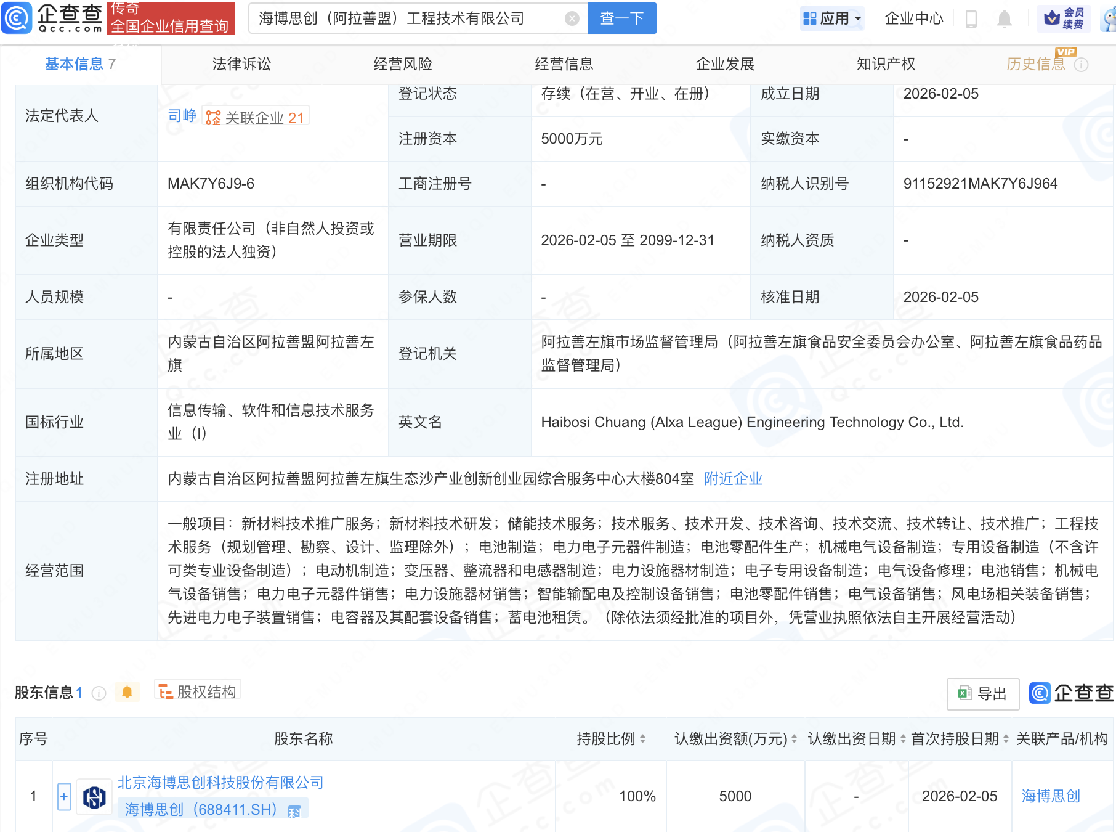Click the Qcc.com logo icon

click(x=17, y=18)
